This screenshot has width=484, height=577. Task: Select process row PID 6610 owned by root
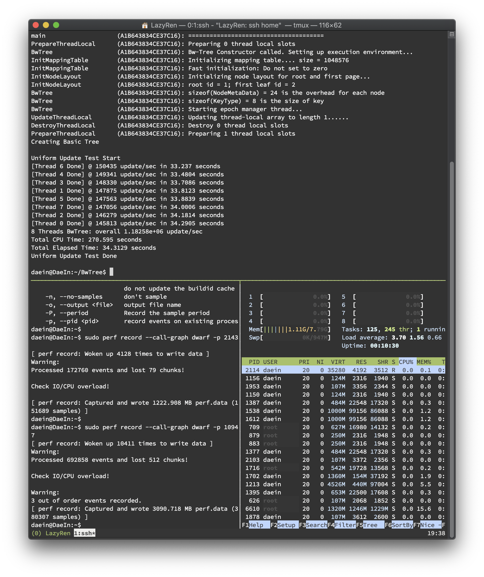click(x=343, y=509)
